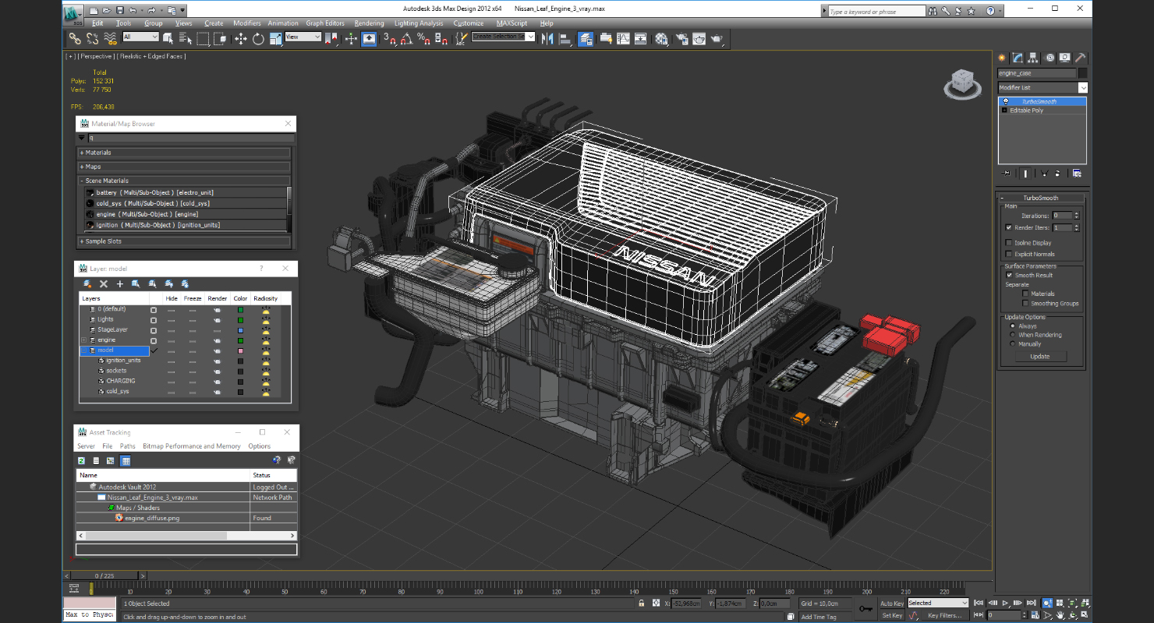This screenshot has width=1154, height=623.
Task: Click the TurboSmooth Update button
Action: 1040,356
